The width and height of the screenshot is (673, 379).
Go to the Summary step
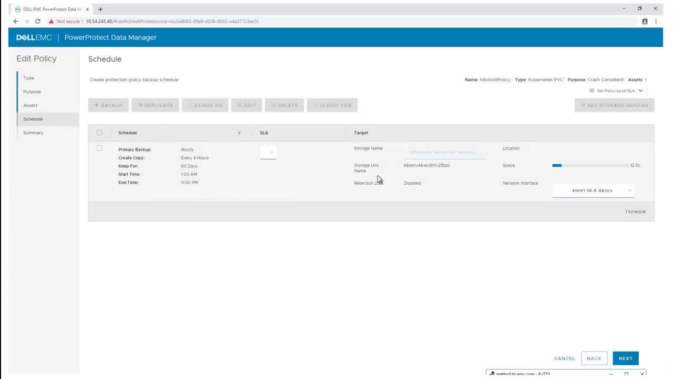[33, 133]
